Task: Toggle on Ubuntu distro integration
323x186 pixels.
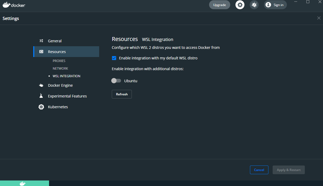Action: 116,81
